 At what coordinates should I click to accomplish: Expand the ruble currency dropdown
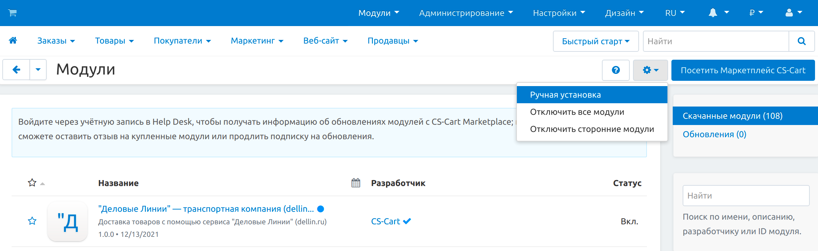click(756, 13)
